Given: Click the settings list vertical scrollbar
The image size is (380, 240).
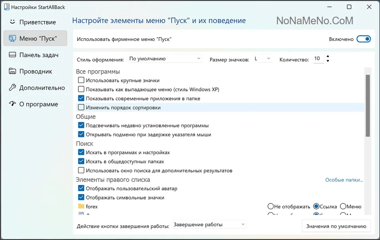Looking at the screenshot, I should (x=368, y=106).
